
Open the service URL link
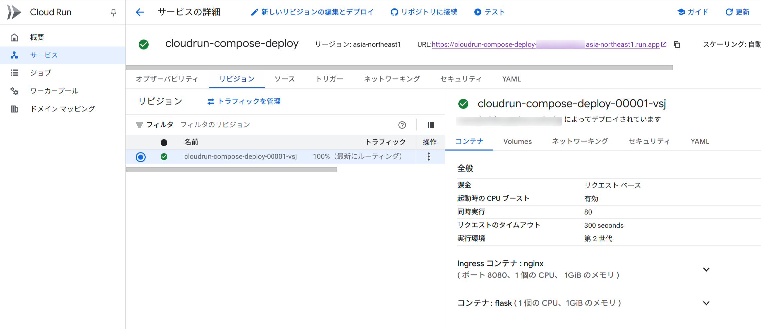pos(545,44)
